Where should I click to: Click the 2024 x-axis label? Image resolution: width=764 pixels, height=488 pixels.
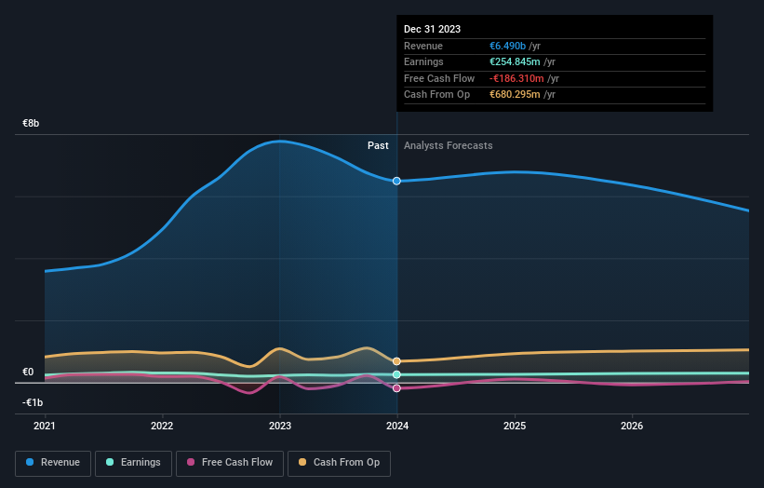click(x=397, y=426)
